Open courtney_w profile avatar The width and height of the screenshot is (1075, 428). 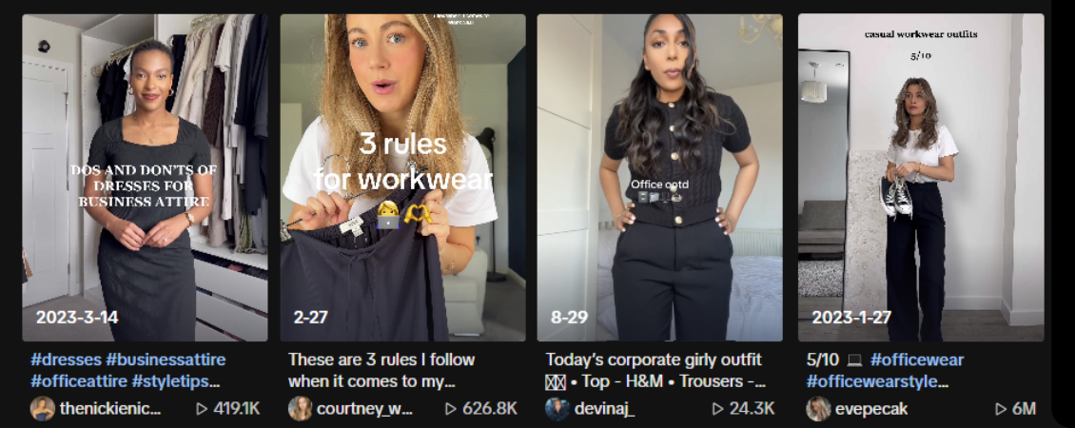coord(300,409)
